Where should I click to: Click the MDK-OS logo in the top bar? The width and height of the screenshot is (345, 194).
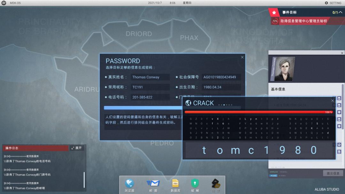click(4, 3)
